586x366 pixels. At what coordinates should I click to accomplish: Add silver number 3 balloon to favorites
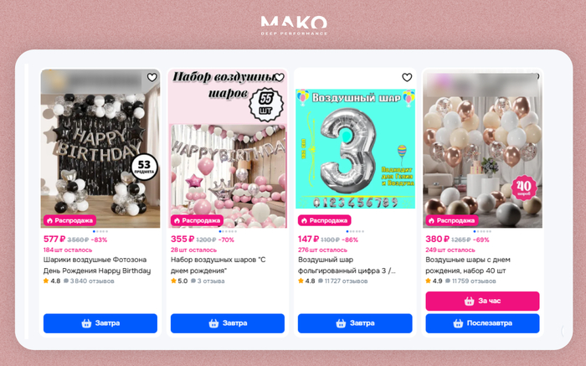(x=407, y=77)
